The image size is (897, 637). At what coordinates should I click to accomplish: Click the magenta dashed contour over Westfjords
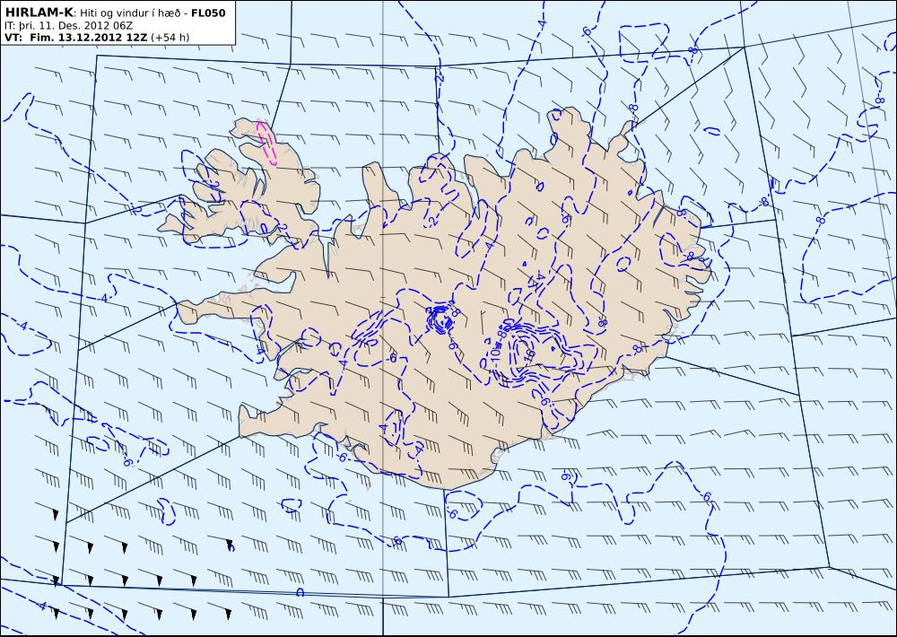click(267, 143)
